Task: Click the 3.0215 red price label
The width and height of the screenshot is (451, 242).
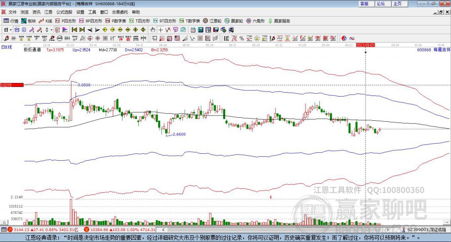Action: click(12, 85)
